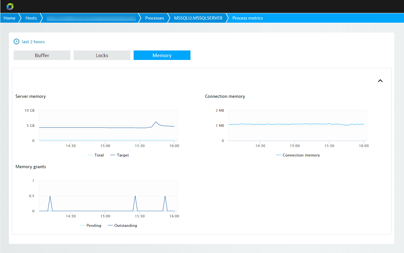The height and width of the screenshot is (253, 404).
Task: Click the clock icon beside last 2 hours
Action: 16,42
